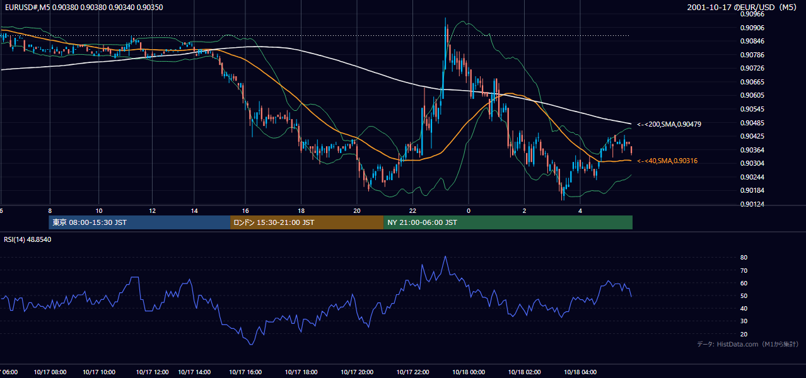Click the NY 21:00-06:00 JST session bar
This screenshot has width=806, height=378.
pyautogui.click(x=508, y=222)
